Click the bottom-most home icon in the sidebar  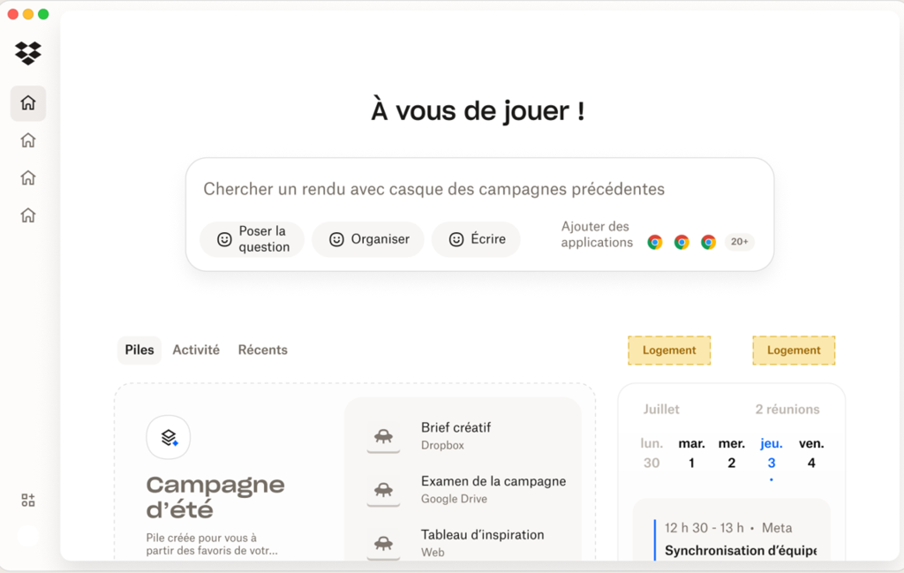click(x=27, y=215)
